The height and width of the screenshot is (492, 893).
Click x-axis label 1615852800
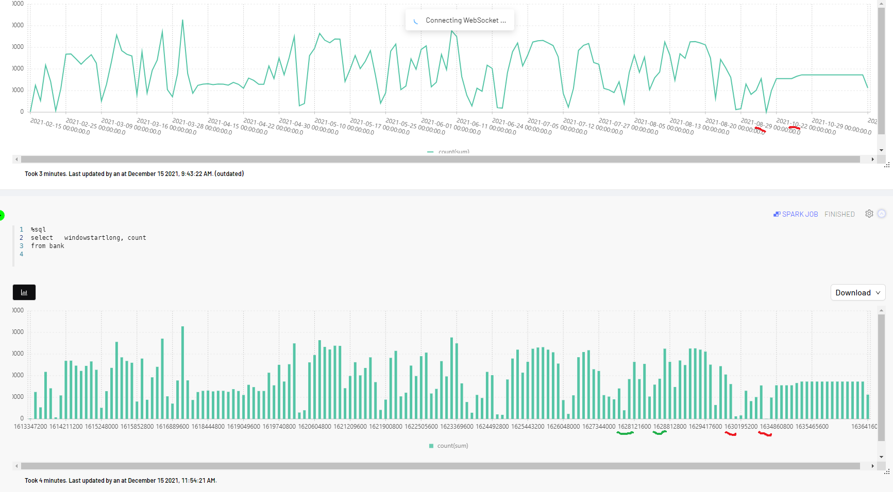coord(137,427)
